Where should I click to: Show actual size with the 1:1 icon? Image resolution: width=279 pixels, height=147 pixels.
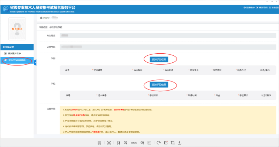[x=149, y=143]
